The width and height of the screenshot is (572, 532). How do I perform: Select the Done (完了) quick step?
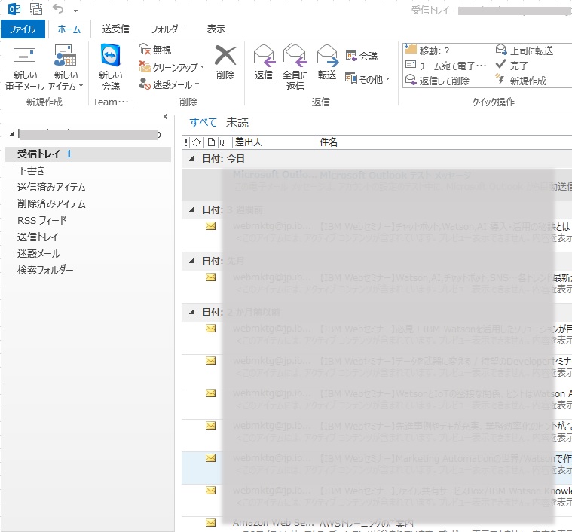(512, 66)
